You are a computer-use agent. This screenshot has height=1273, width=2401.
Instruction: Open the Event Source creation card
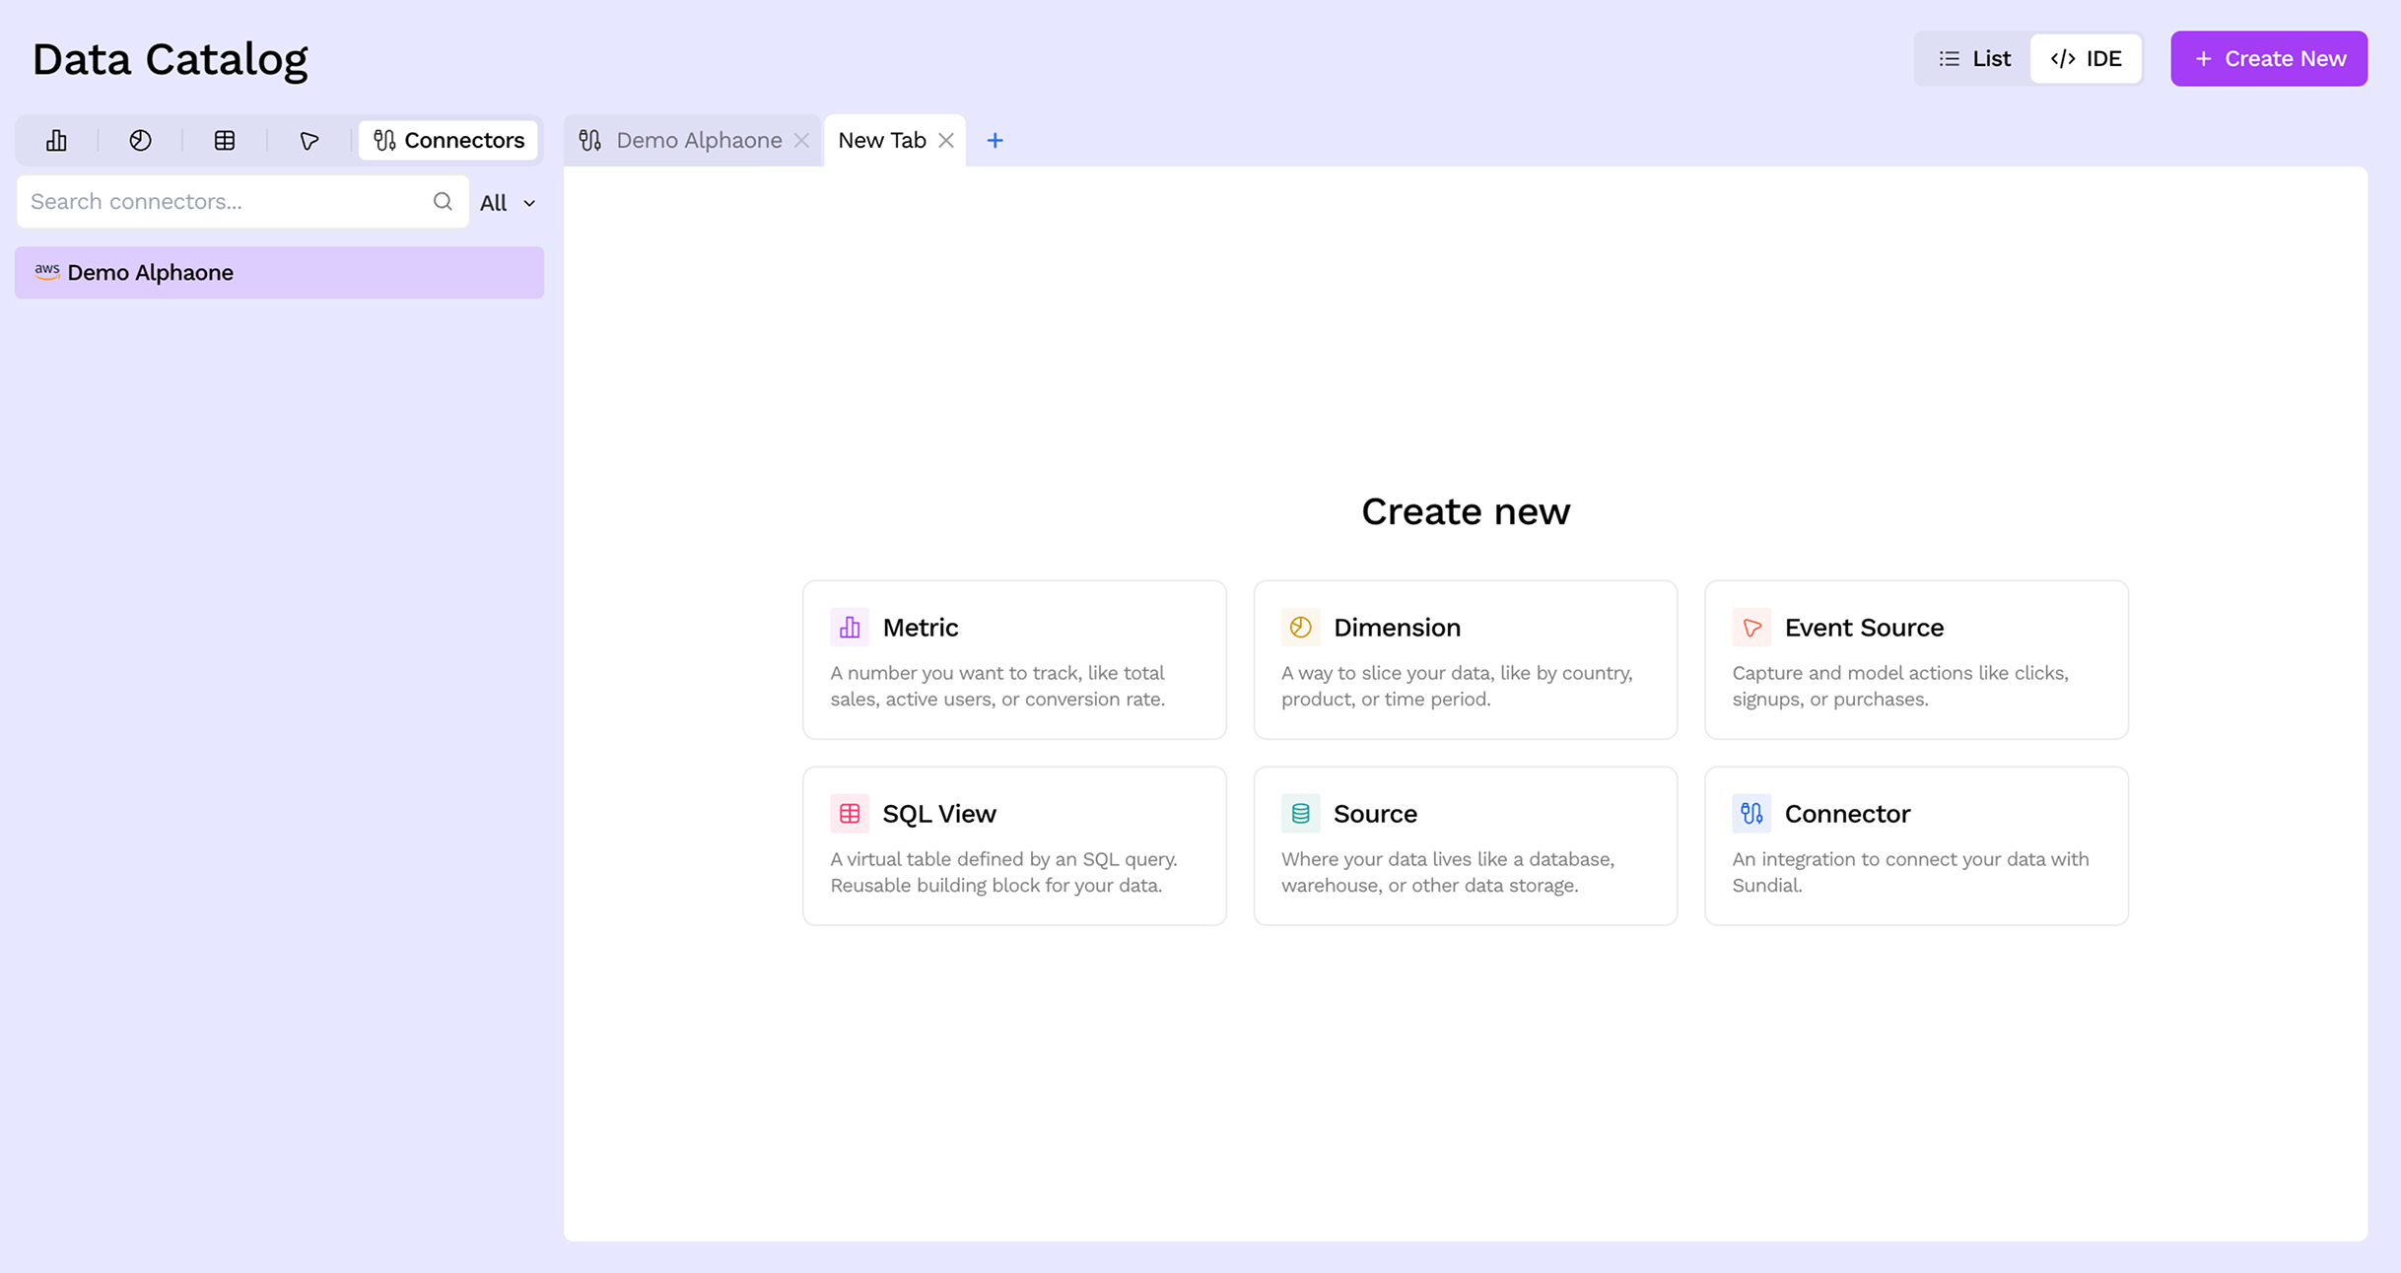pos(1915,659)
